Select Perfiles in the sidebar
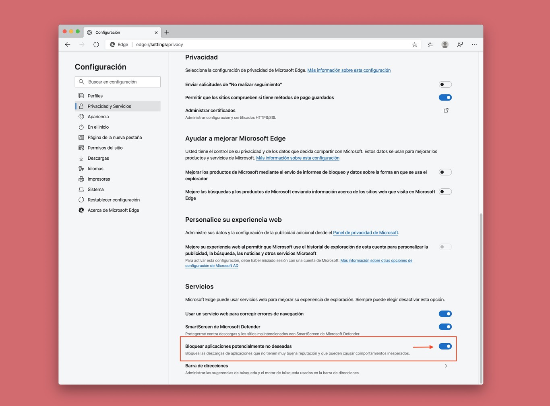The image size is (550, 406). (118, 96)
